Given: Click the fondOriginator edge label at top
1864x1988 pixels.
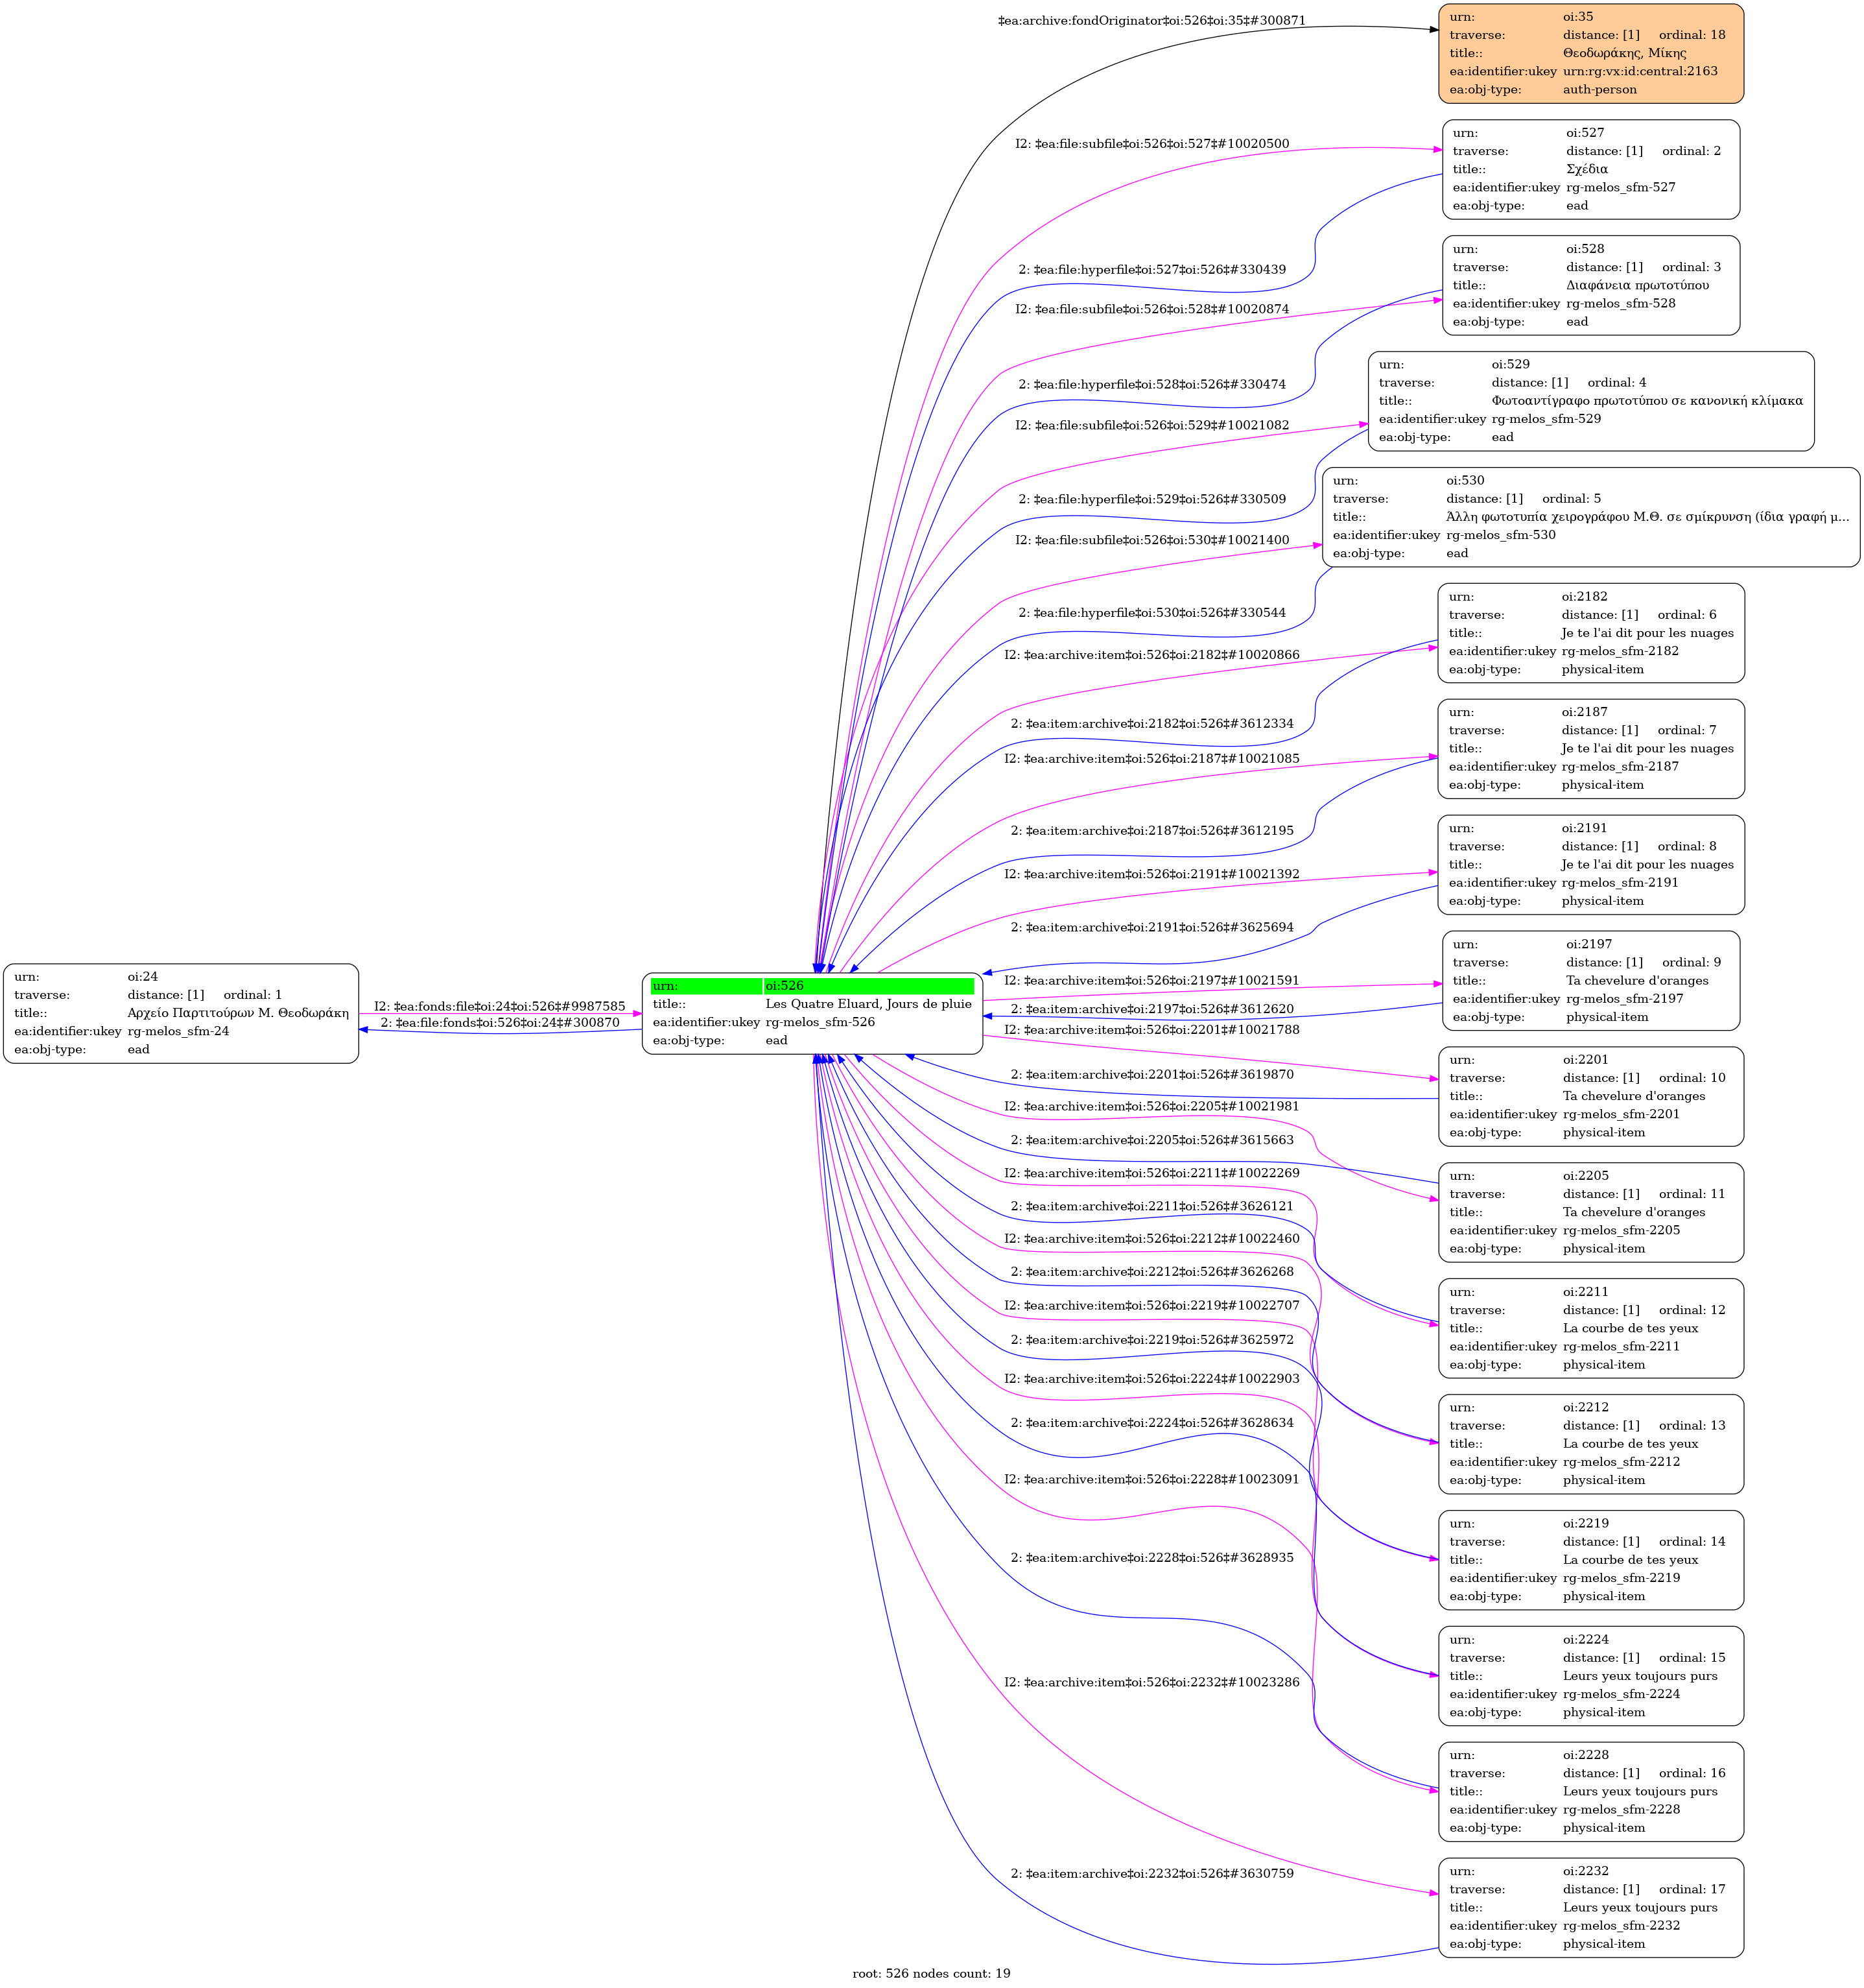Looking at the screenshot, I should click(x=1151, y=21).
